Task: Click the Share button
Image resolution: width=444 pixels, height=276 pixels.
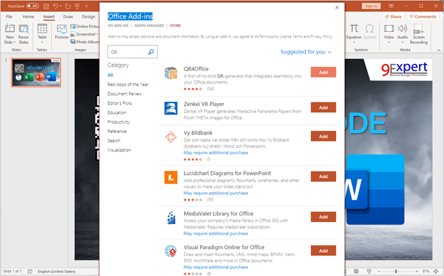Action: pos(393,16)
